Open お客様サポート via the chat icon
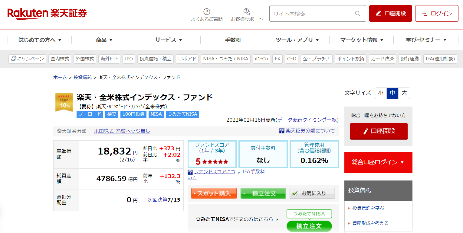Image resolution: width=463 pixels, height=233 pixels. (247, 11)
